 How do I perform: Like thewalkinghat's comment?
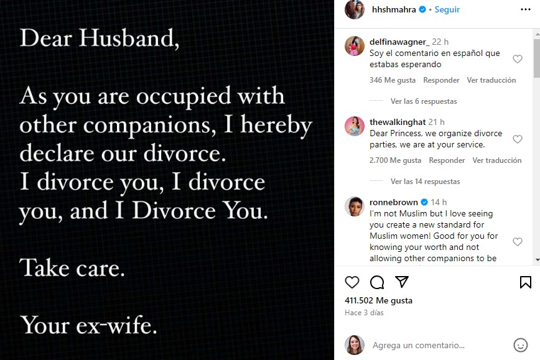[x=517, y=139]
